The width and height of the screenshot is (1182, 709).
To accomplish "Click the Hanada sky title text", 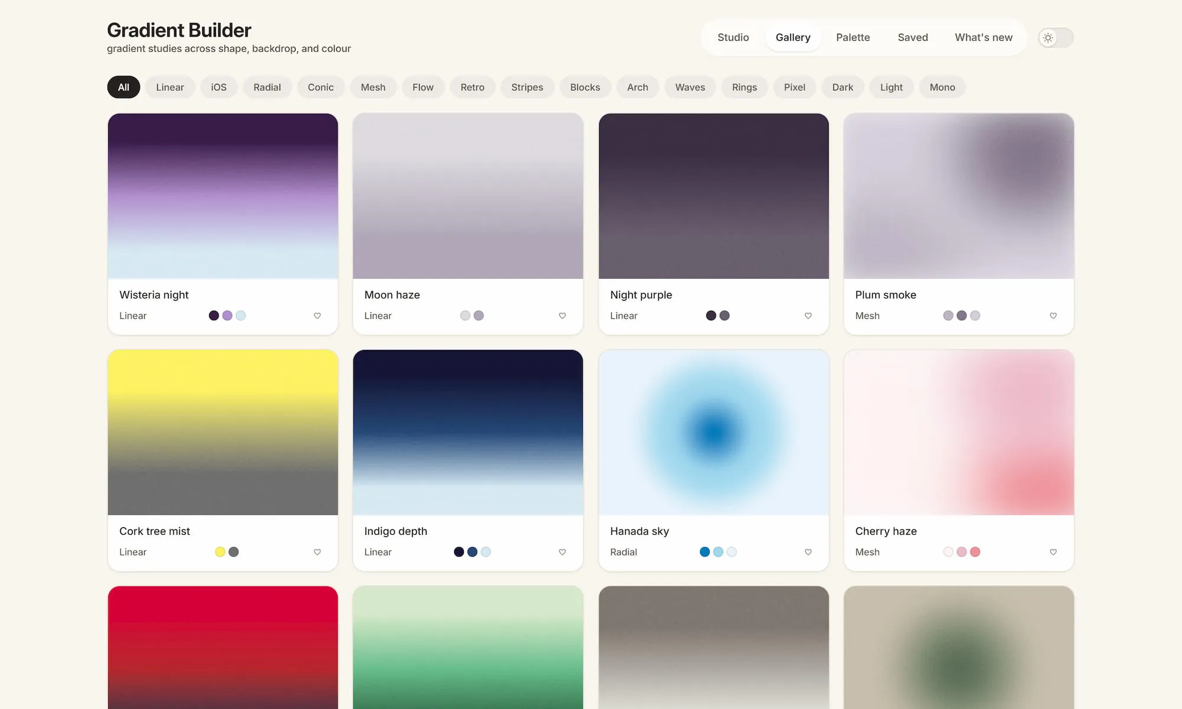I will tap(639, 531).
